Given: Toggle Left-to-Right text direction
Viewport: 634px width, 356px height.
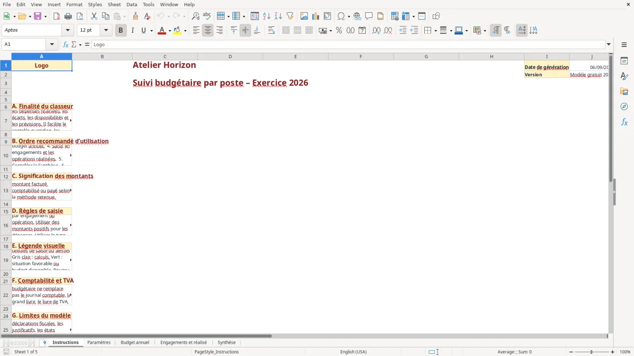Looking at the screenshot, I should pyautogui.click(x=496, y=31).
